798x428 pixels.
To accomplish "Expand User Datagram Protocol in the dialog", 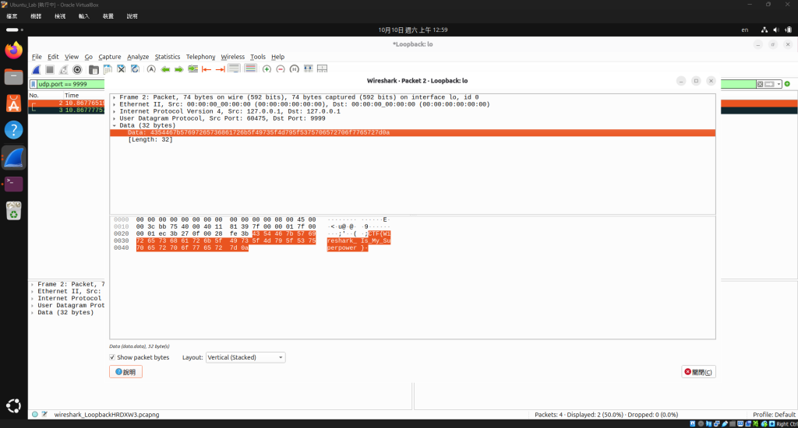I will [x=114, y=118].
